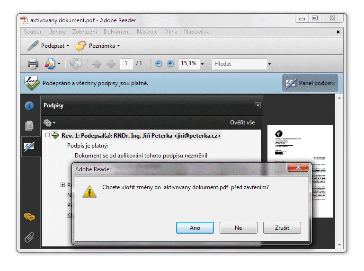Click the attachments paperclip sidebar icon
The image size is (364, 271).
(29, 237)
